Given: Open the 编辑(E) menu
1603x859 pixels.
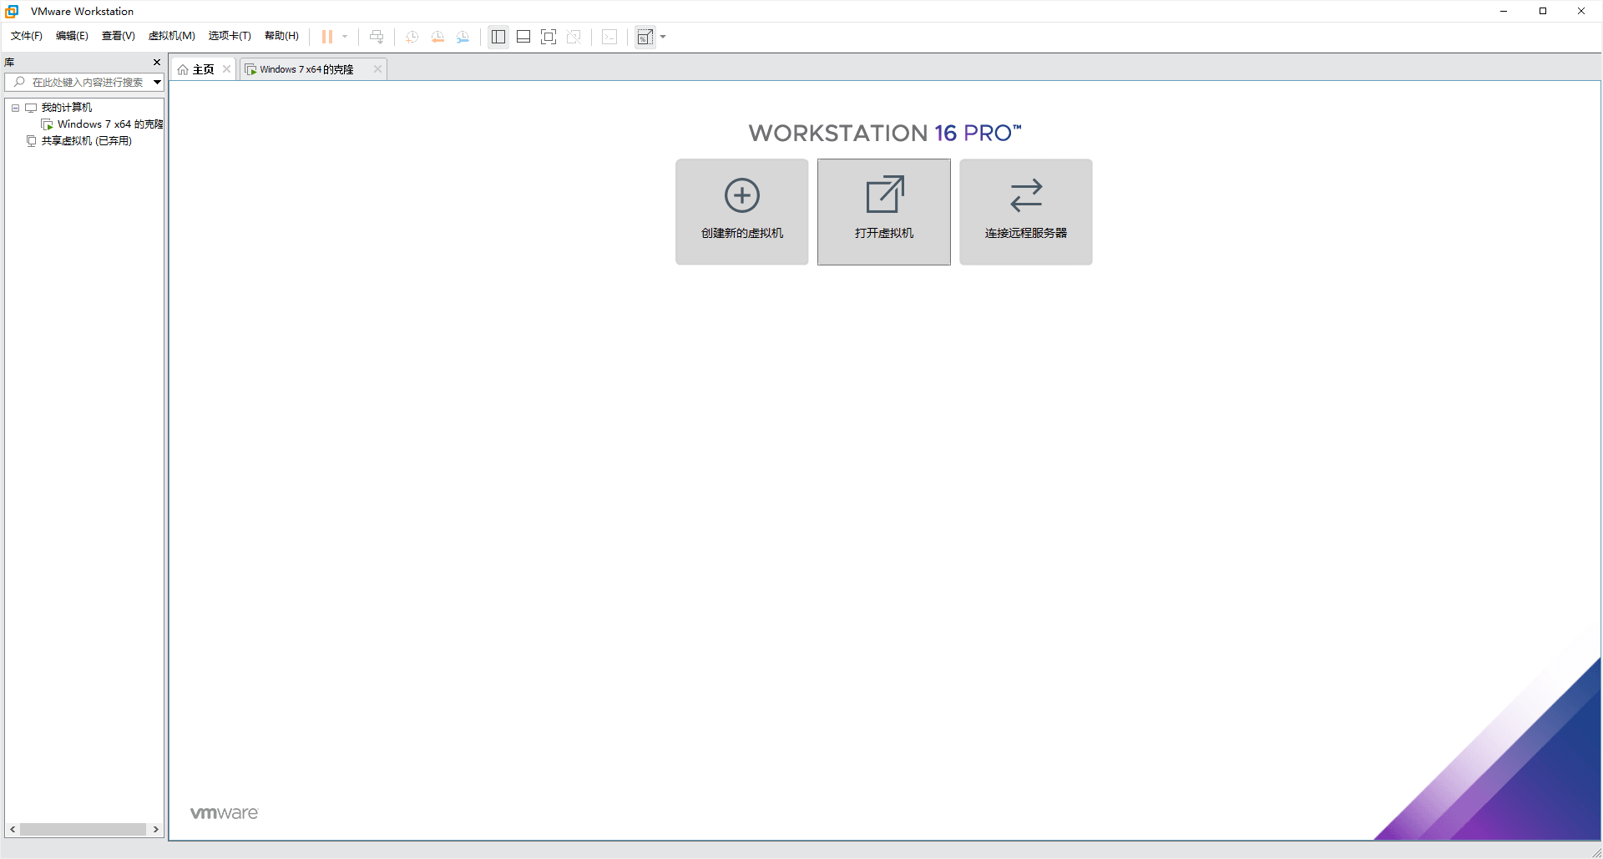Looking at the screenshot, I should click(x=72, y=36).
